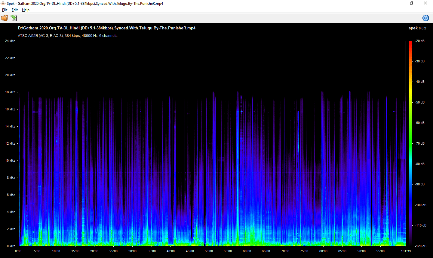Open the Help menu

click(x=26, y=10)
